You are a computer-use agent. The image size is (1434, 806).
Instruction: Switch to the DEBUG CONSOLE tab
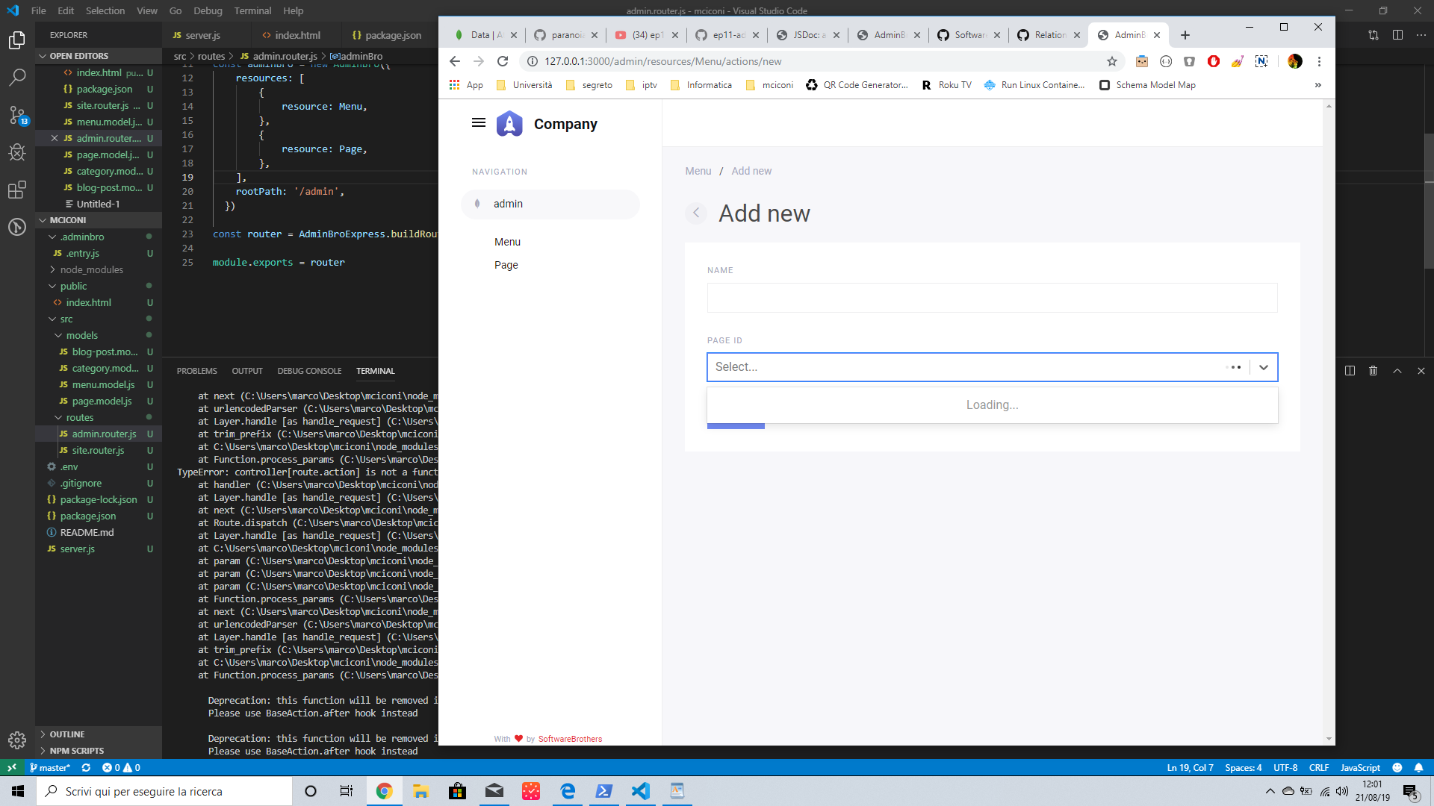point(309,370)
